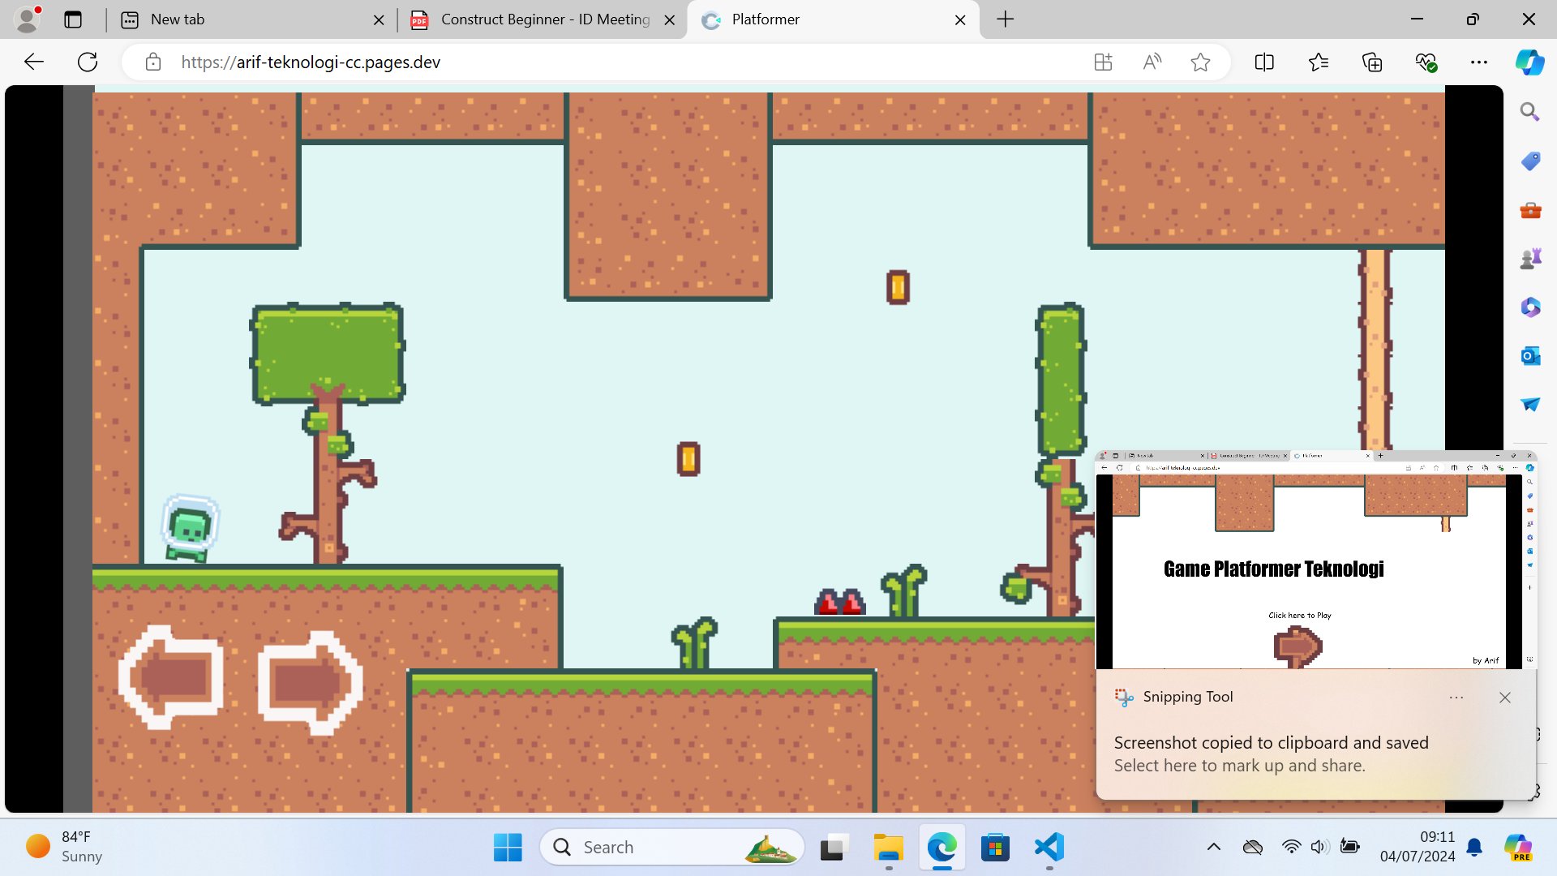Screen dimensions: 1557x876
Task: Open Read aloud icon in address bar
Action: point(1152,62)
